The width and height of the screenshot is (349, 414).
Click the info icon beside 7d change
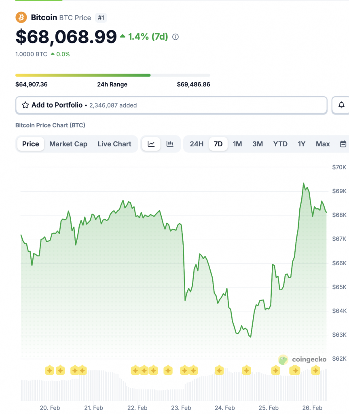tap(176, 37)
